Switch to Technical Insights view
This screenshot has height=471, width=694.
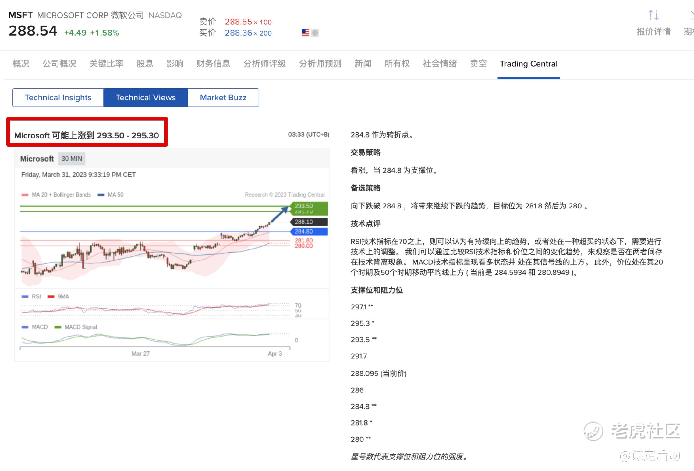(x=58, y=98)
